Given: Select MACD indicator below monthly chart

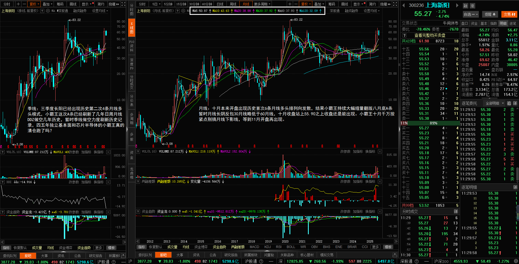Looking at the screenshot, I should (254, 247).
